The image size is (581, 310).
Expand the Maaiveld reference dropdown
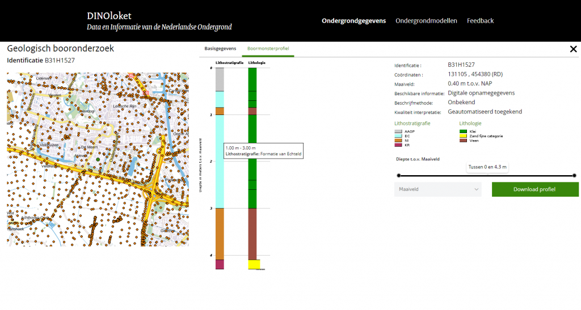click(x=437, y=189)
